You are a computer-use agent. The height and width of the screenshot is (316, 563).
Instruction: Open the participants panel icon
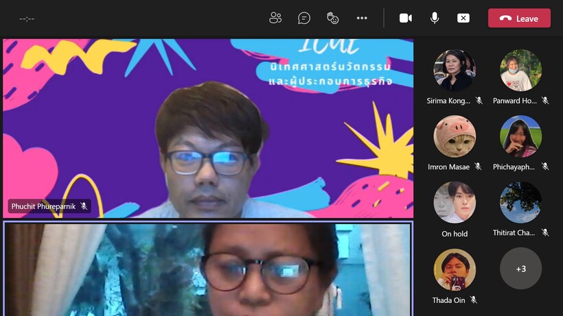pyautogui.click(x=275, y=18)
